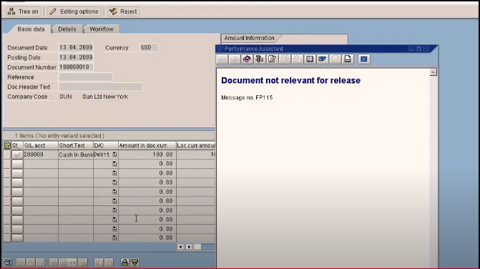Click the company code value SUN
The width and height of the screenshot is (480, 269).
pyautogui.click(x=66, y=97)
